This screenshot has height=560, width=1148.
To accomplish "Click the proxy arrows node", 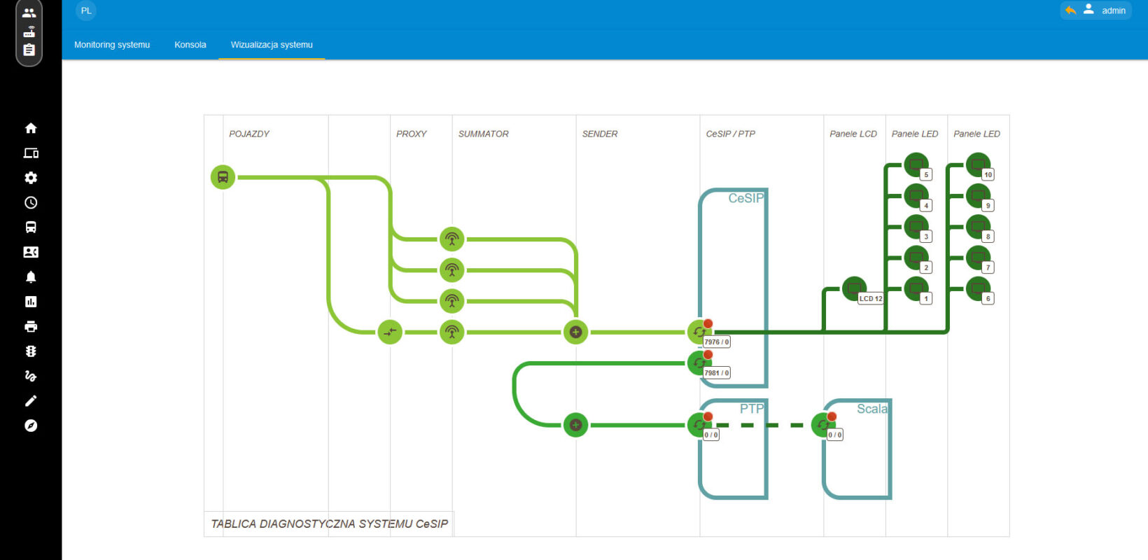I will pyautogui.click(x=390, y=332).
